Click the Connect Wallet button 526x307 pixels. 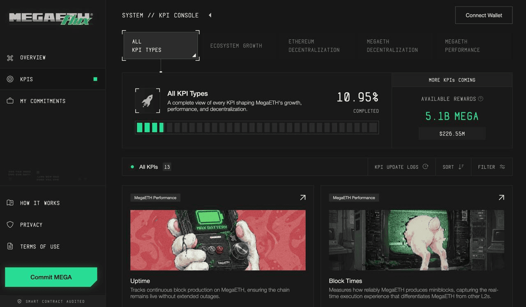tap(484, 15)
